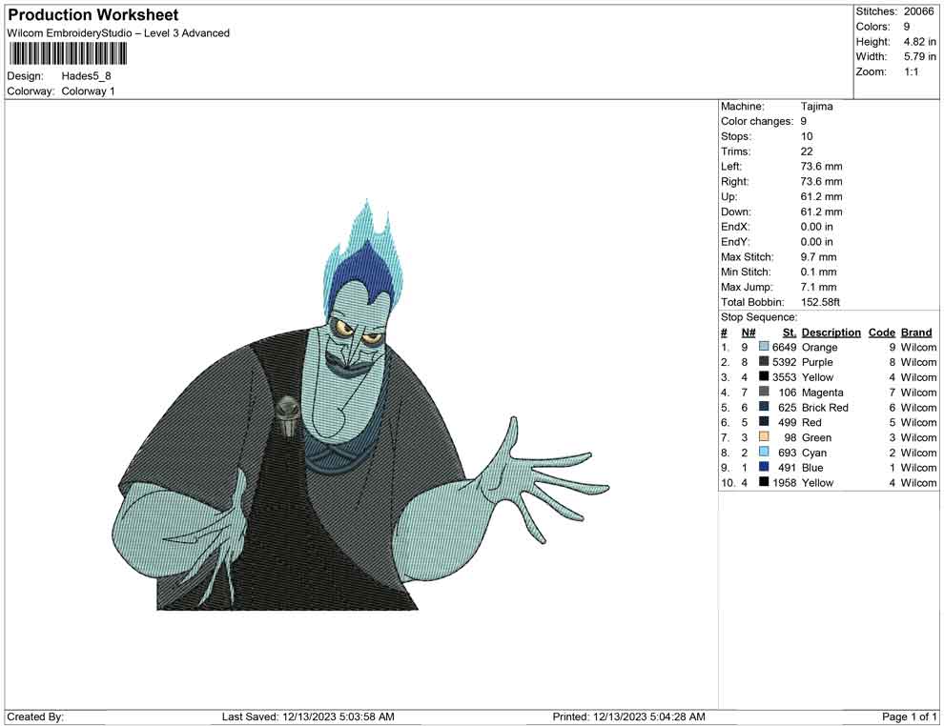Click the 'Code' column header
Image resolution: width=944 pixels, height=726 pixels.
click(x=881, y=333)
